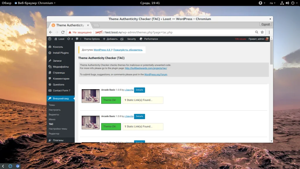Click first c.bavota author link
Image resolution: width=300 pixels, height=169 pixels.
129,90
